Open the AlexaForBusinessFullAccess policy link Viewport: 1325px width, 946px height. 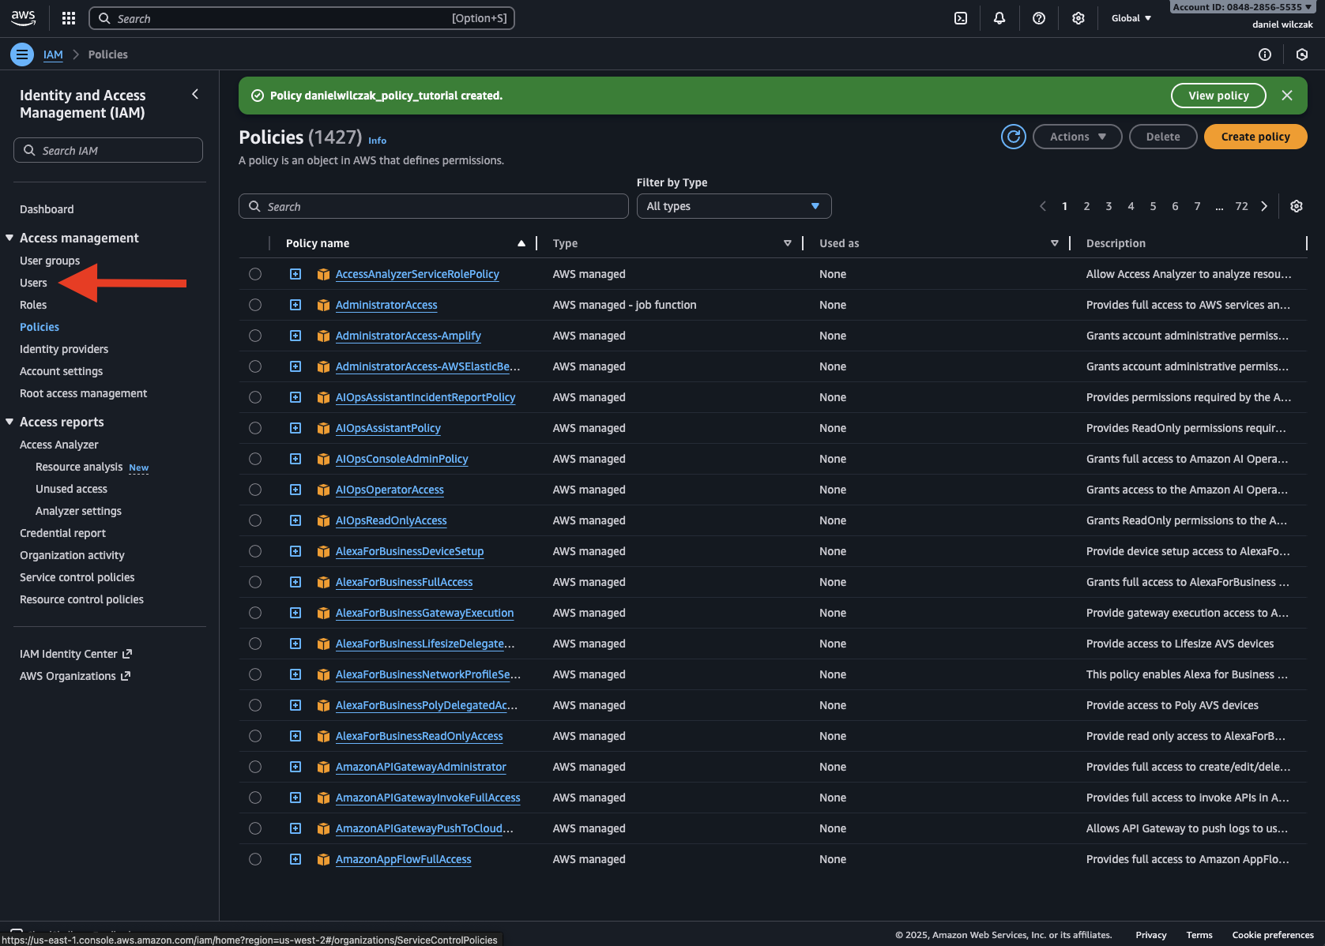[x=404, y=582]
